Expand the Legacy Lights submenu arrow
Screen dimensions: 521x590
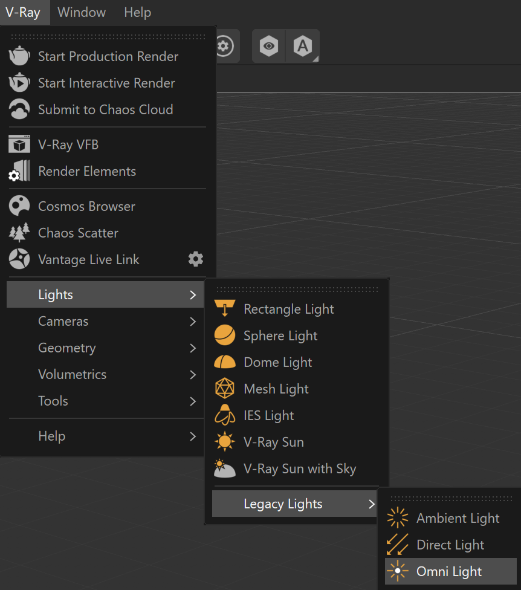[372, 504]
